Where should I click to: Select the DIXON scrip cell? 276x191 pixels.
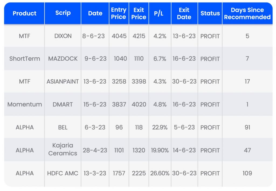coord(63,36)
